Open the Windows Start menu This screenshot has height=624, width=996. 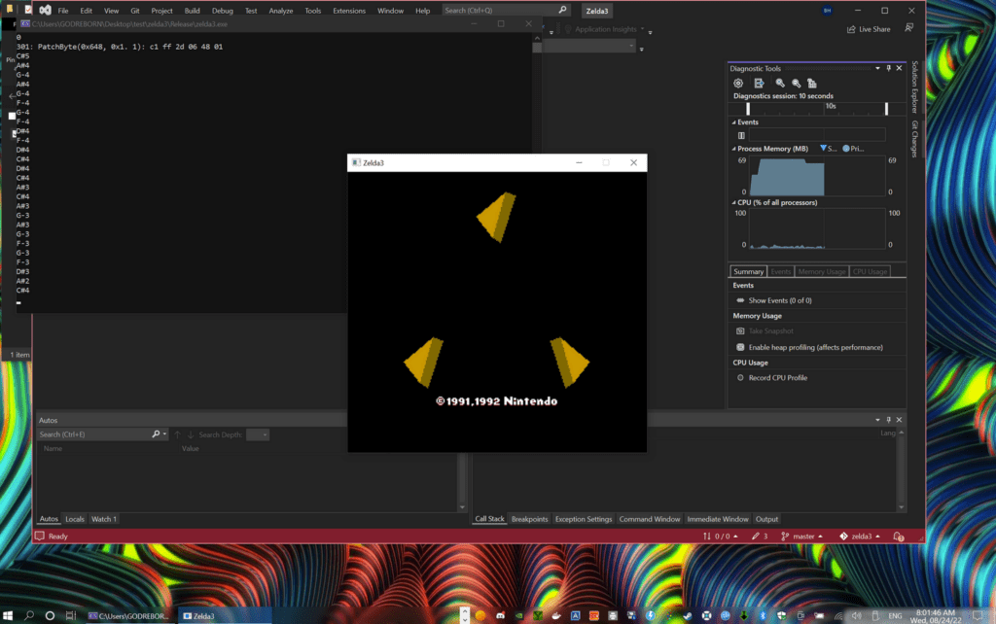[9, 615]
